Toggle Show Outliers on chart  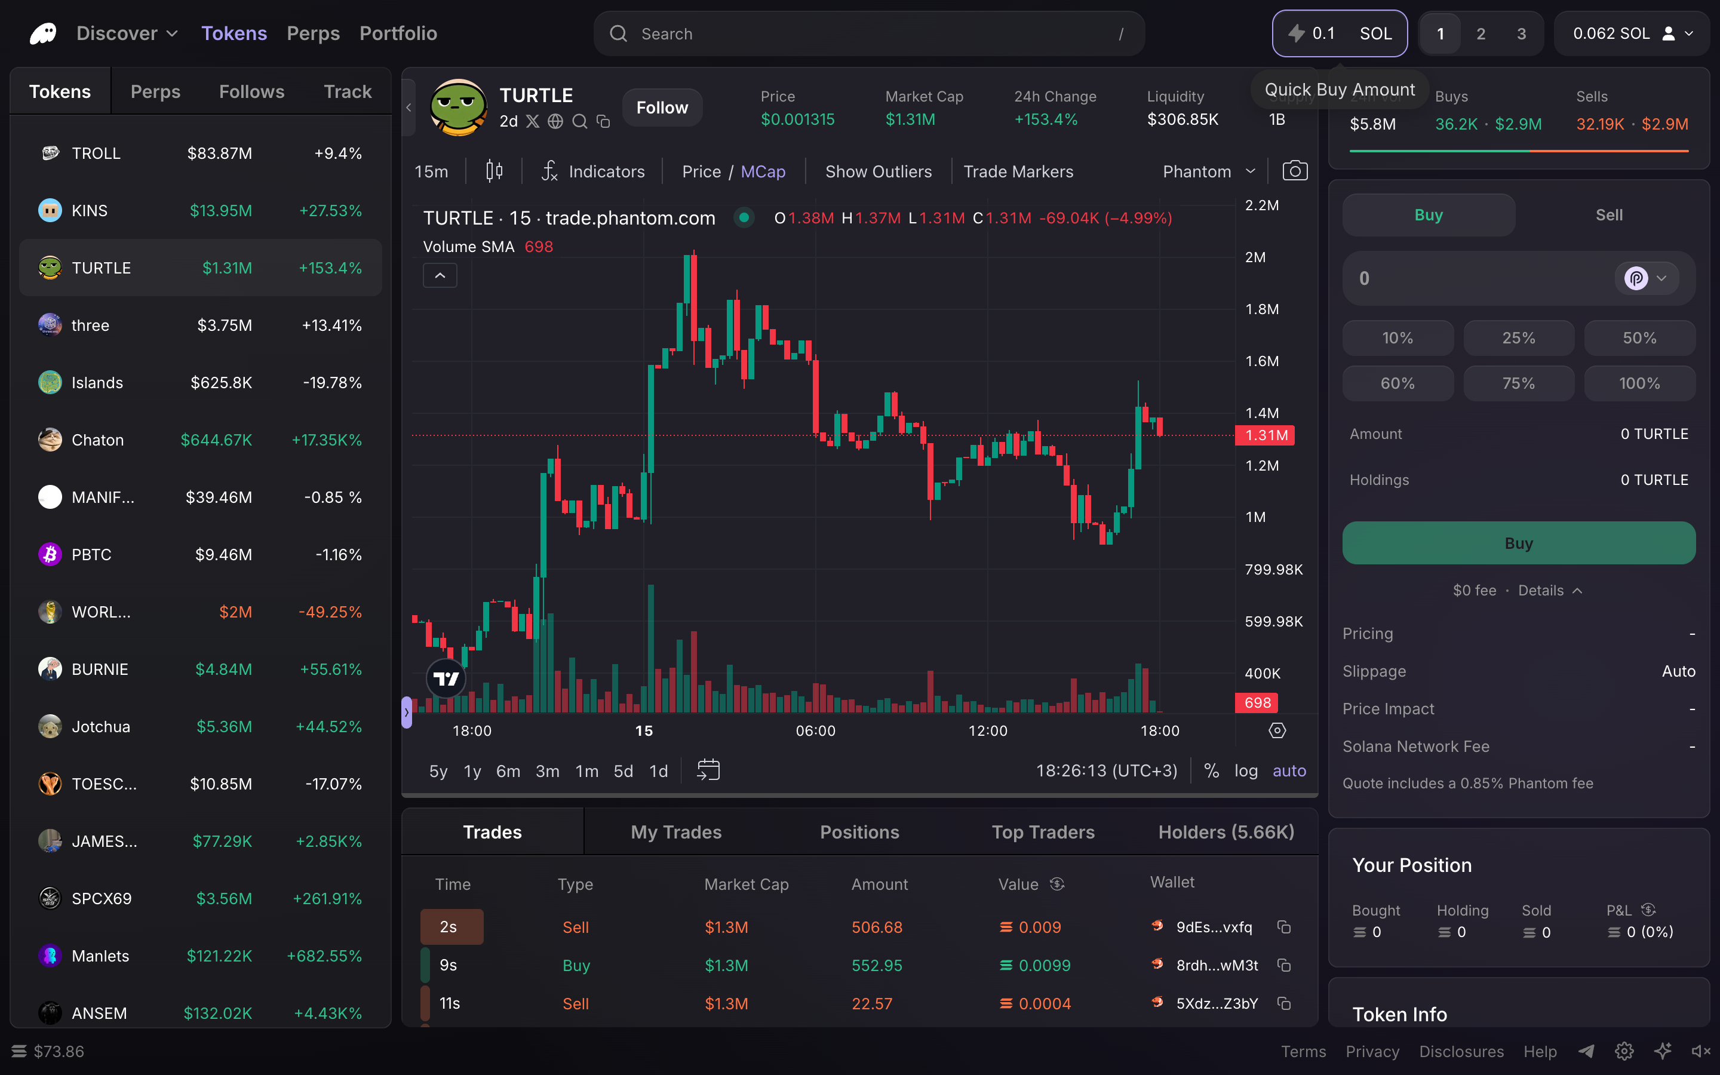(x=879, y=171)
